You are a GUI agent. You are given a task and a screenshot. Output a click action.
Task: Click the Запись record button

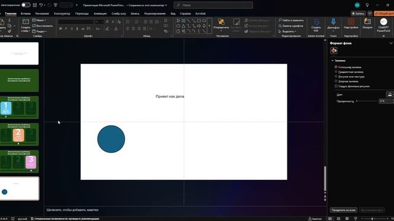tap(358, 14)
